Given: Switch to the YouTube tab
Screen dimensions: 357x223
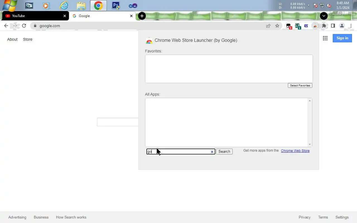Looking at the screenshot, I should (x=35, y=16).
